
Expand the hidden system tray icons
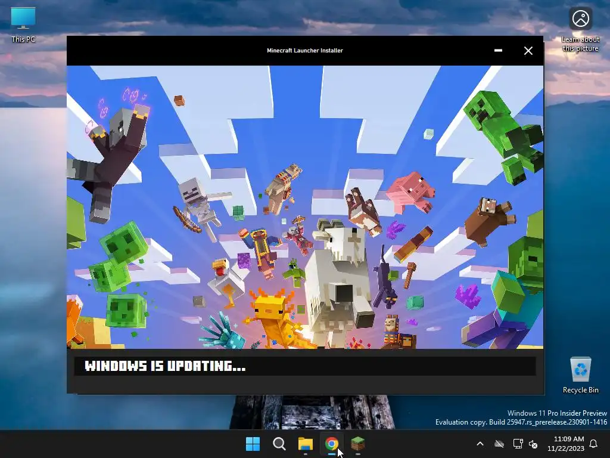(x=480, y=444)
